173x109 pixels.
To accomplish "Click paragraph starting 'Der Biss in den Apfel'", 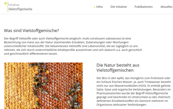I will [134, 91].
